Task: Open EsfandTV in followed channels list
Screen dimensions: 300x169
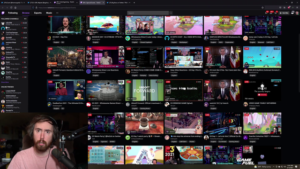Action: click(x=14, y=53)
